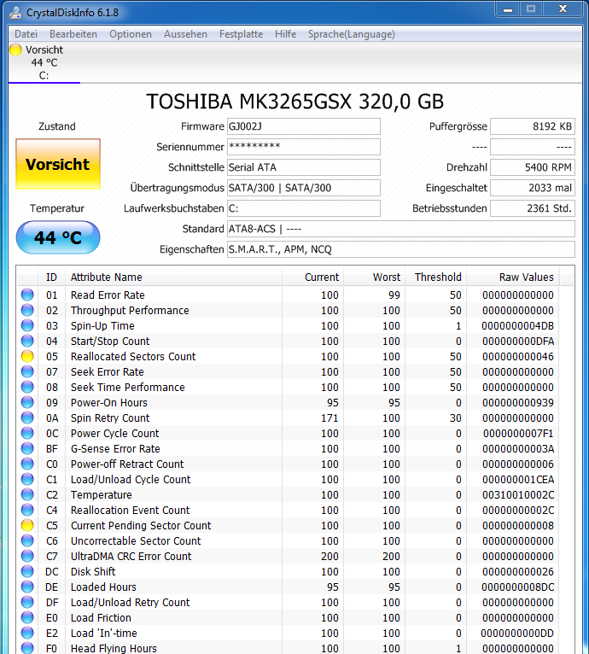Click the masked Seriennummer field
The width and height of the screenshot is (589, 654).
[304, 147]
